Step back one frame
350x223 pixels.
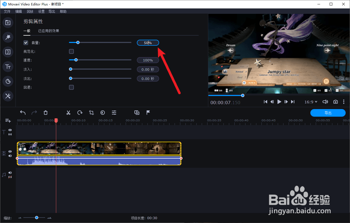point(272,102)
